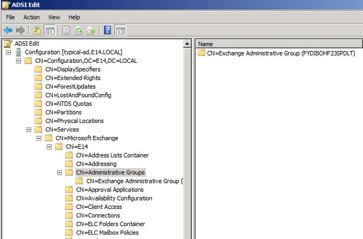363x239 pixels.
Task: Select CN=Partitions tree item label
Action: click(x=64, y=112)
